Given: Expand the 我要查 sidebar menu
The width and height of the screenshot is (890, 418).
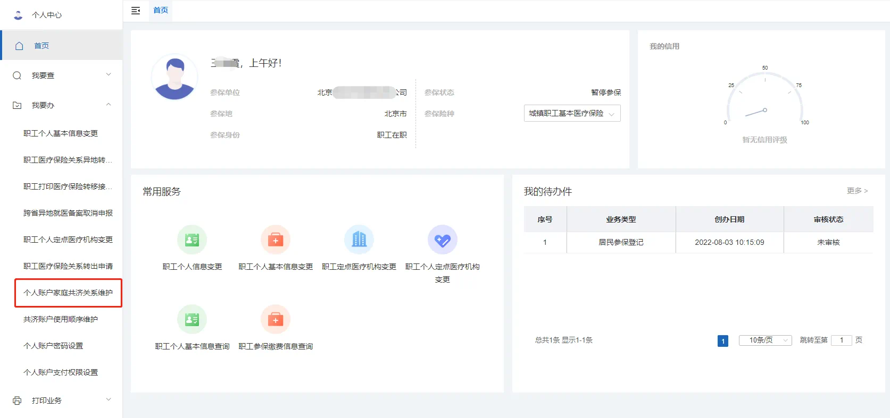Looking at the screenshot, I should coord(62,75).
